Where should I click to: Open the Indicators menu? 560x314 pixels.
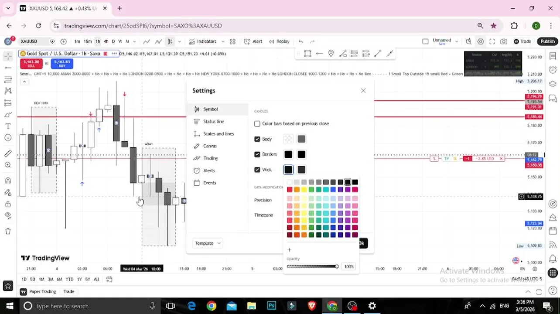tap(202, 41)
